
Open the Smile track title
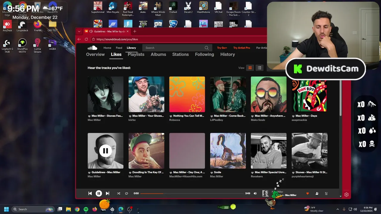[217, 172]
